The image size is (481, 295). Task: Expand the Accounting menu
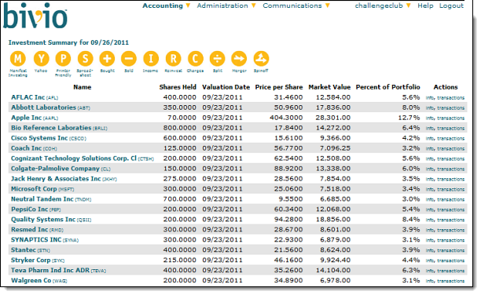coord(167,5)
